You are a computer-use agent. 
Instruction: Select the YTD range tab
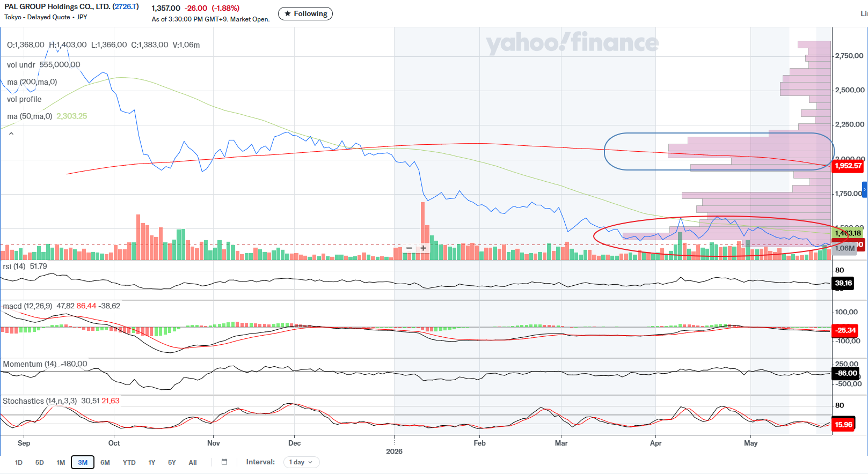coord(129,462)
